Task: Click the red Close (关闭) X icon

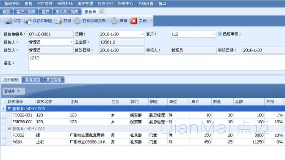Action: coord(134,21)
